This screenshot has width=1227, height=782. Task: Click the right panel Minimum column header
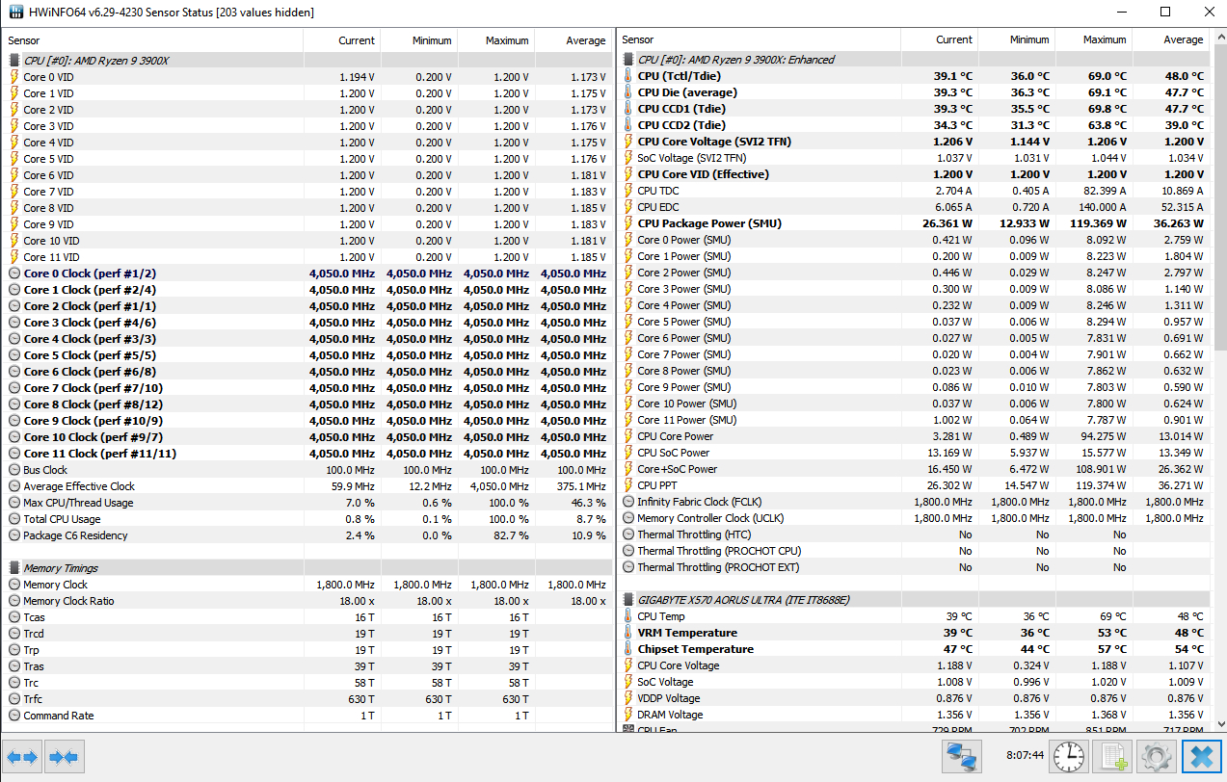tap(1016, 39)
